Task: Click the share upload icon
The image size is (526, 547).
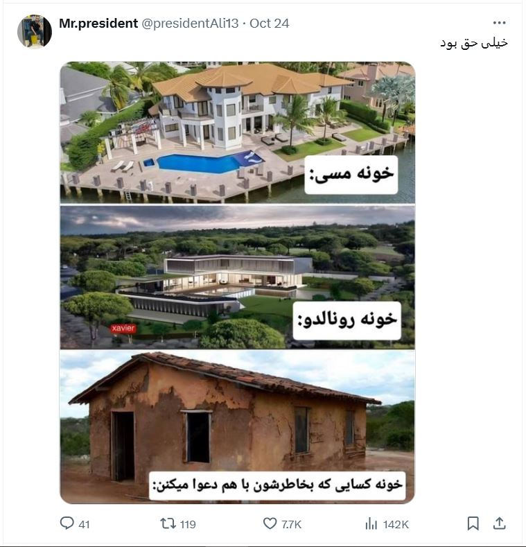Action: coord(499,523)
